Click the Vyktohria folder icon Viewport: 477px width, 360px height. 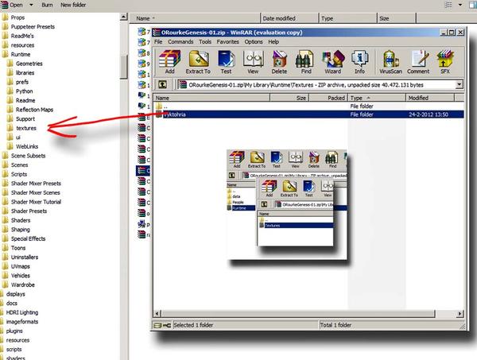coord(159,114)
